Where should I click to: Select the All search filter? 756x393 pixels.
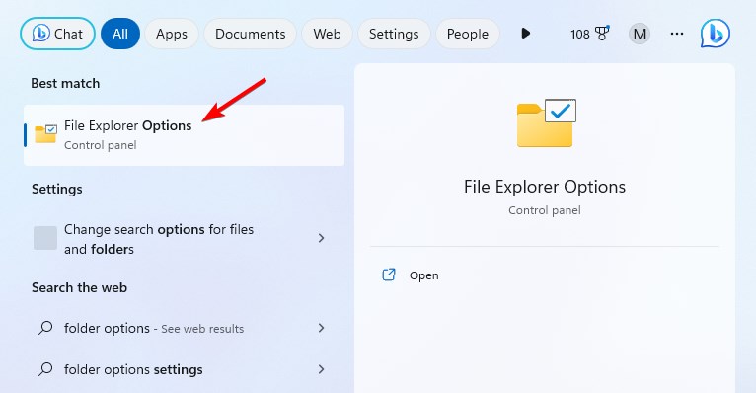(x=120, y=34)
